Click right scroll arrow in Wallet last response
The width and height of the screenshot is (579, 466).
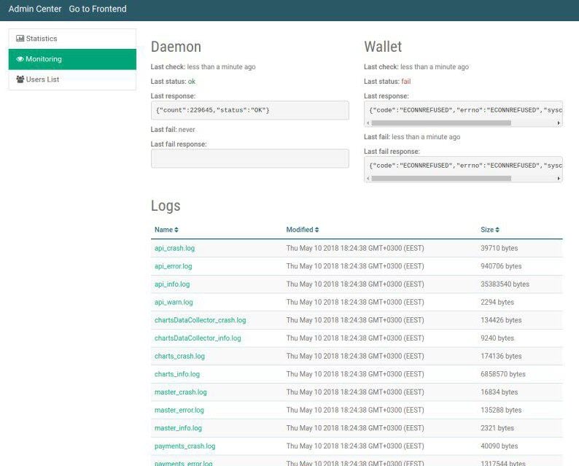pyautogui.click(x=559, y=123)
